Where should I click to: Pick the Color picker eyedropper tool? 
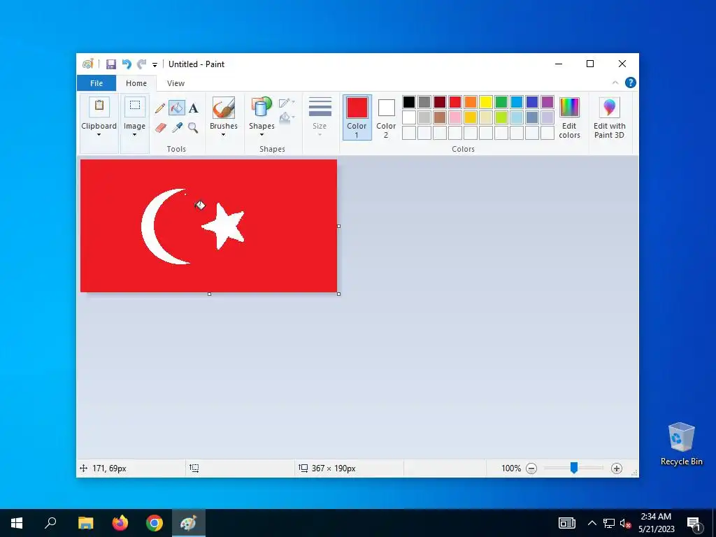pos(177,127)
